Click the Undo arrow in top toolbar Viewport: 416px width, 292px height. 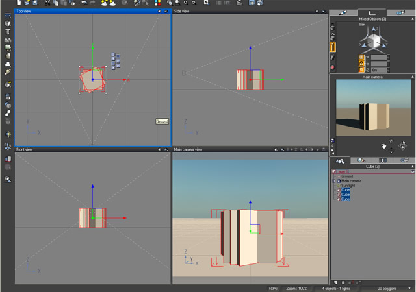[x=84, y=4]
